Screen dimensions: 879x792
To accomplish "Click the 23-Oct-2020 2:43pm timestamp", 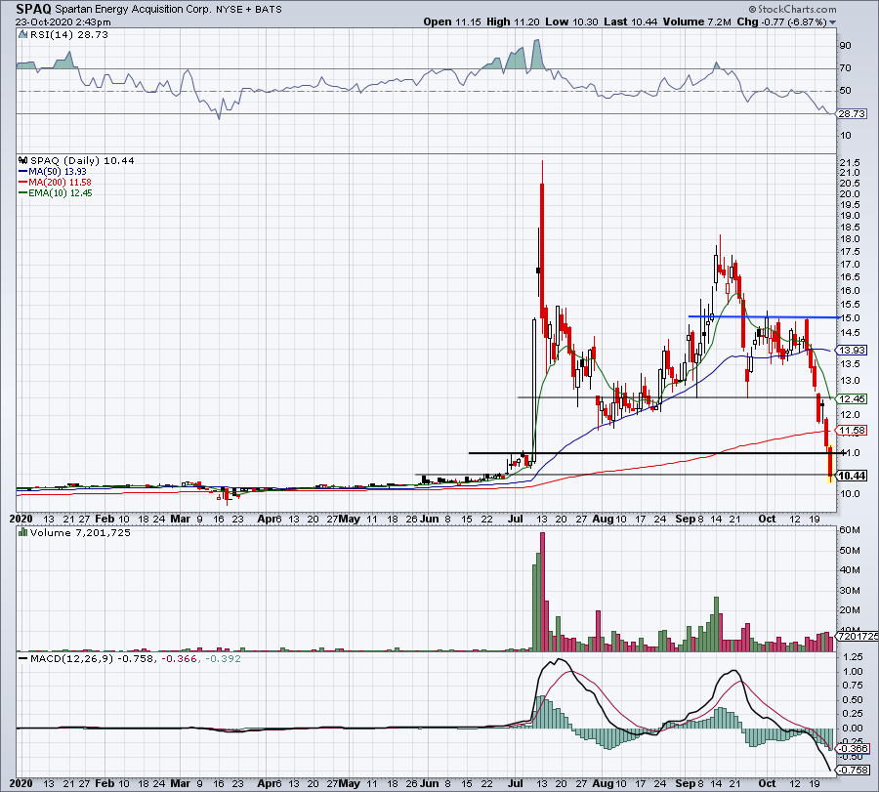I will 63,22.
